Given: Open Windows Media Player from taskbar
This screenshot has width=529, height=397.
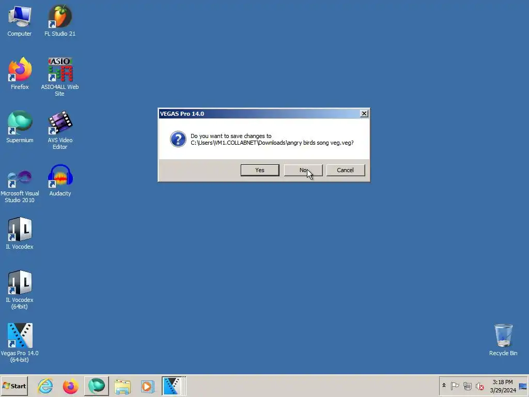Looking at the screenshot, I should (x=147, y=386).
